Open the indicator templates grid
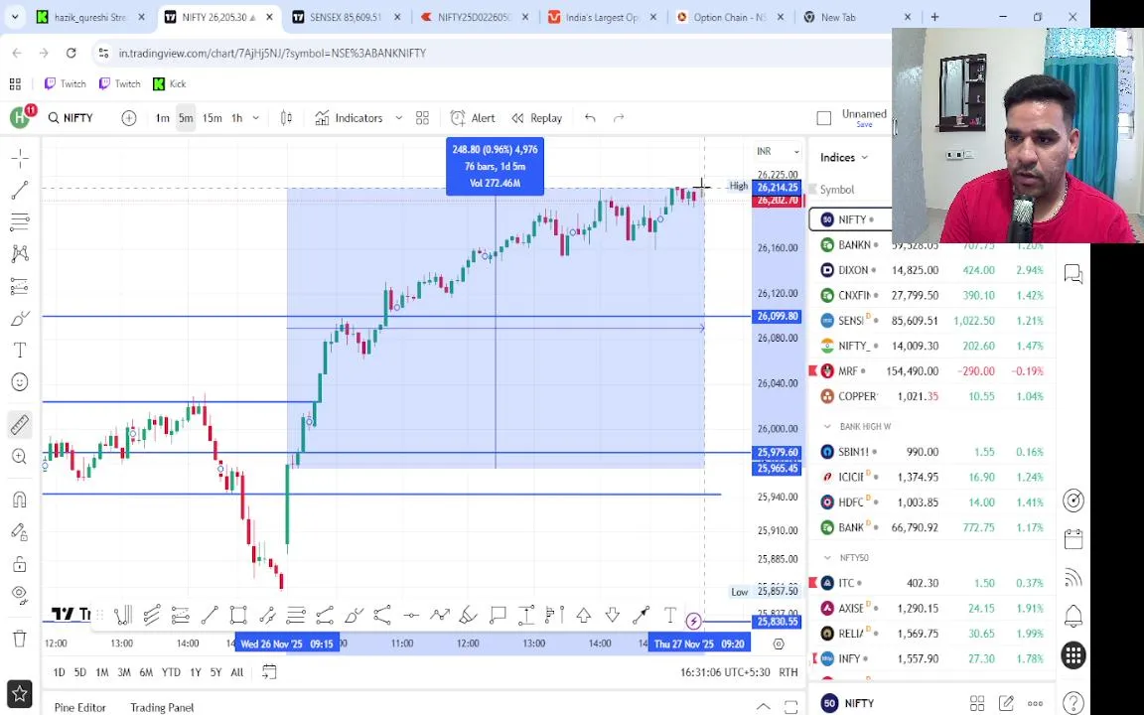The image size is (1144, 715). pyautogui.click(x=422, y=118)
